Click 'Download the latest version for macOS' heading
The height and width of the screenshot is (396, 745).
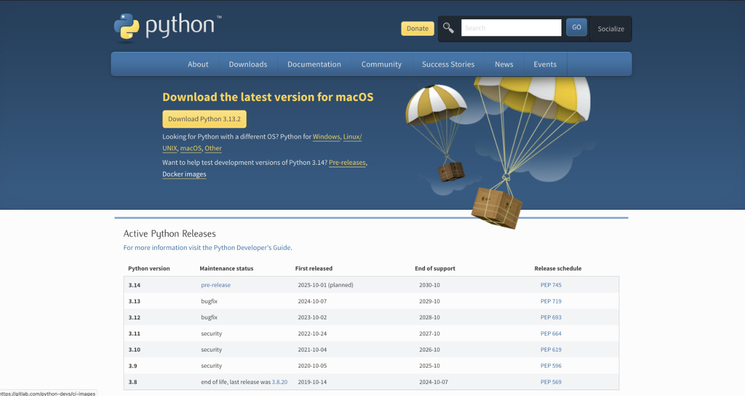[268, 97]
